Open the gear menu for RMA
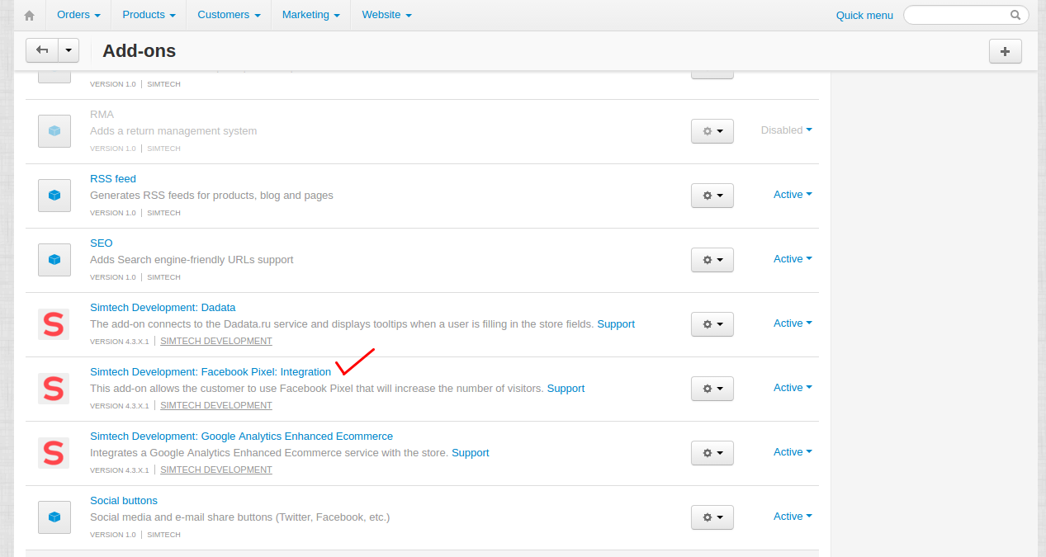Screen dimensions: 1046x557 pos(712,131)
